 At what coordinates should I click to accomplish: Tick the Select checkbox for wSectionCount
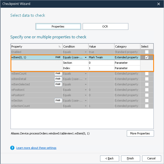(147, 106)
